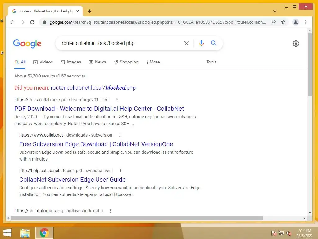Open options for help.collab.net result
Viewport: 318px width, 239px height.
[x=120, y=171]
